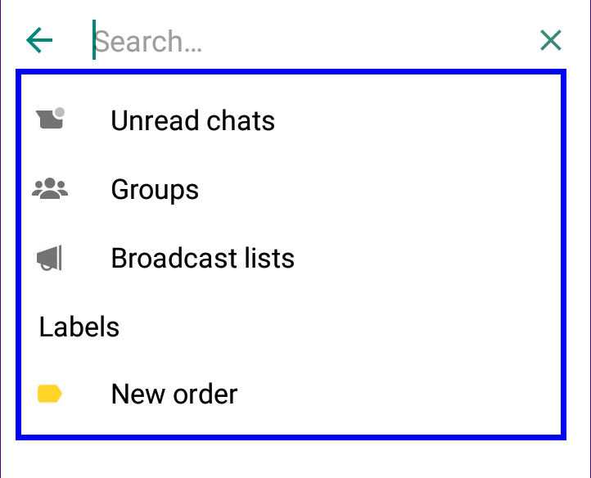Tap the green back arrow
Screen dimensions: 591x478
point(39,40)
